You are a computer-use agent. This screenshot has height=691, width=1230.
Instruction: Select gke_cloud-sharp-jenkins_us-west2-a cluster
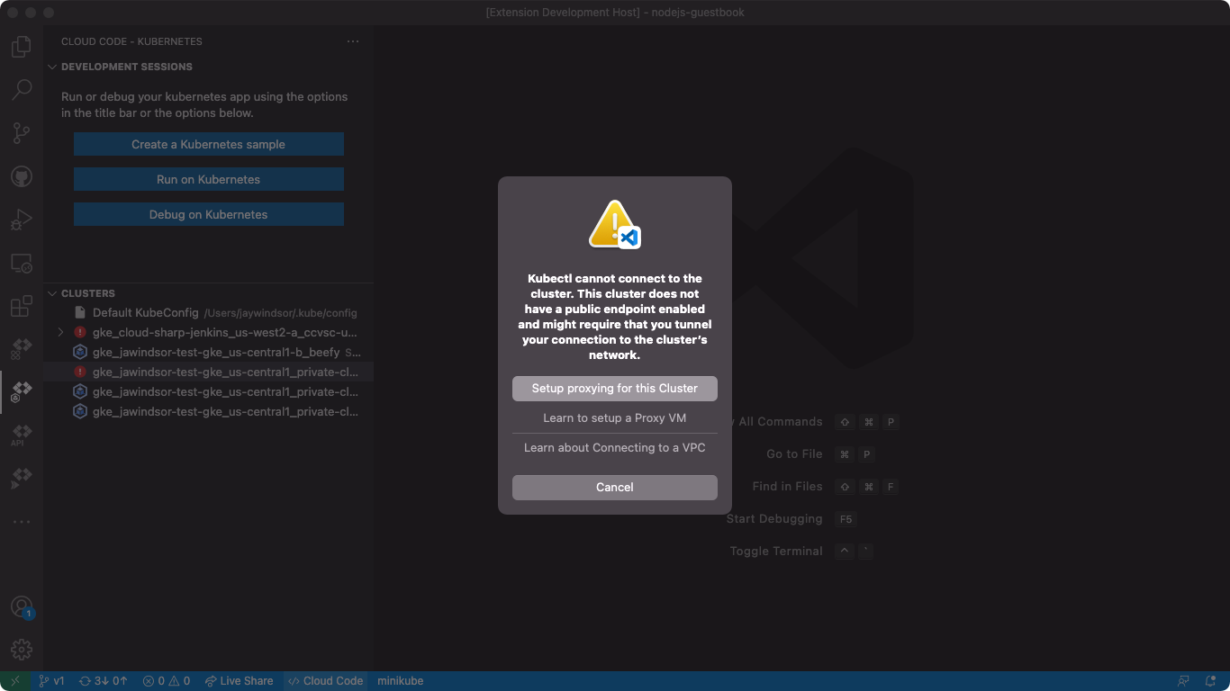point(208,332)
